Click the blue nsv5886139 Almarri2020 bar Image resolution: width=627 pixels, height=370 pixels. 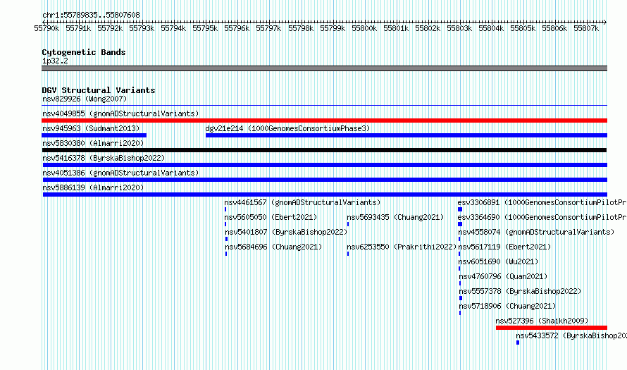(x=325, y=195)
